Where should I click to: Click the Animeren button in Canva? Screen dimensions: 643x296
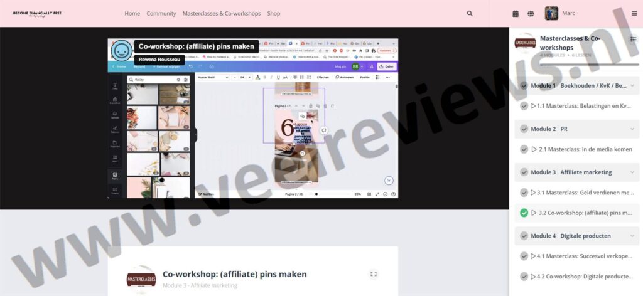pos(344,77)
